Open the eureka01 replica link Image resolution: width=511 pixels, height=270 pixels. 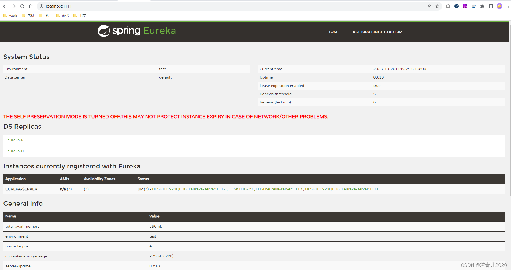pyautogui.click(x=16, y=151)
